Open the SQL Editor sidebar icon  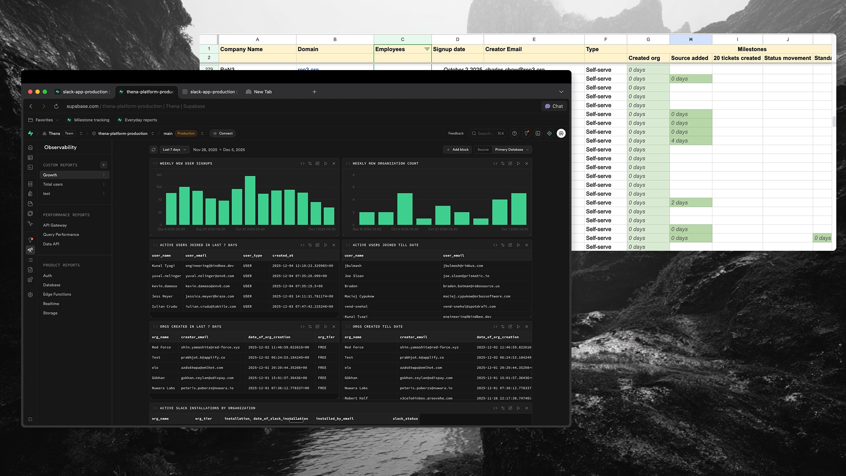[x=30, y=167]
